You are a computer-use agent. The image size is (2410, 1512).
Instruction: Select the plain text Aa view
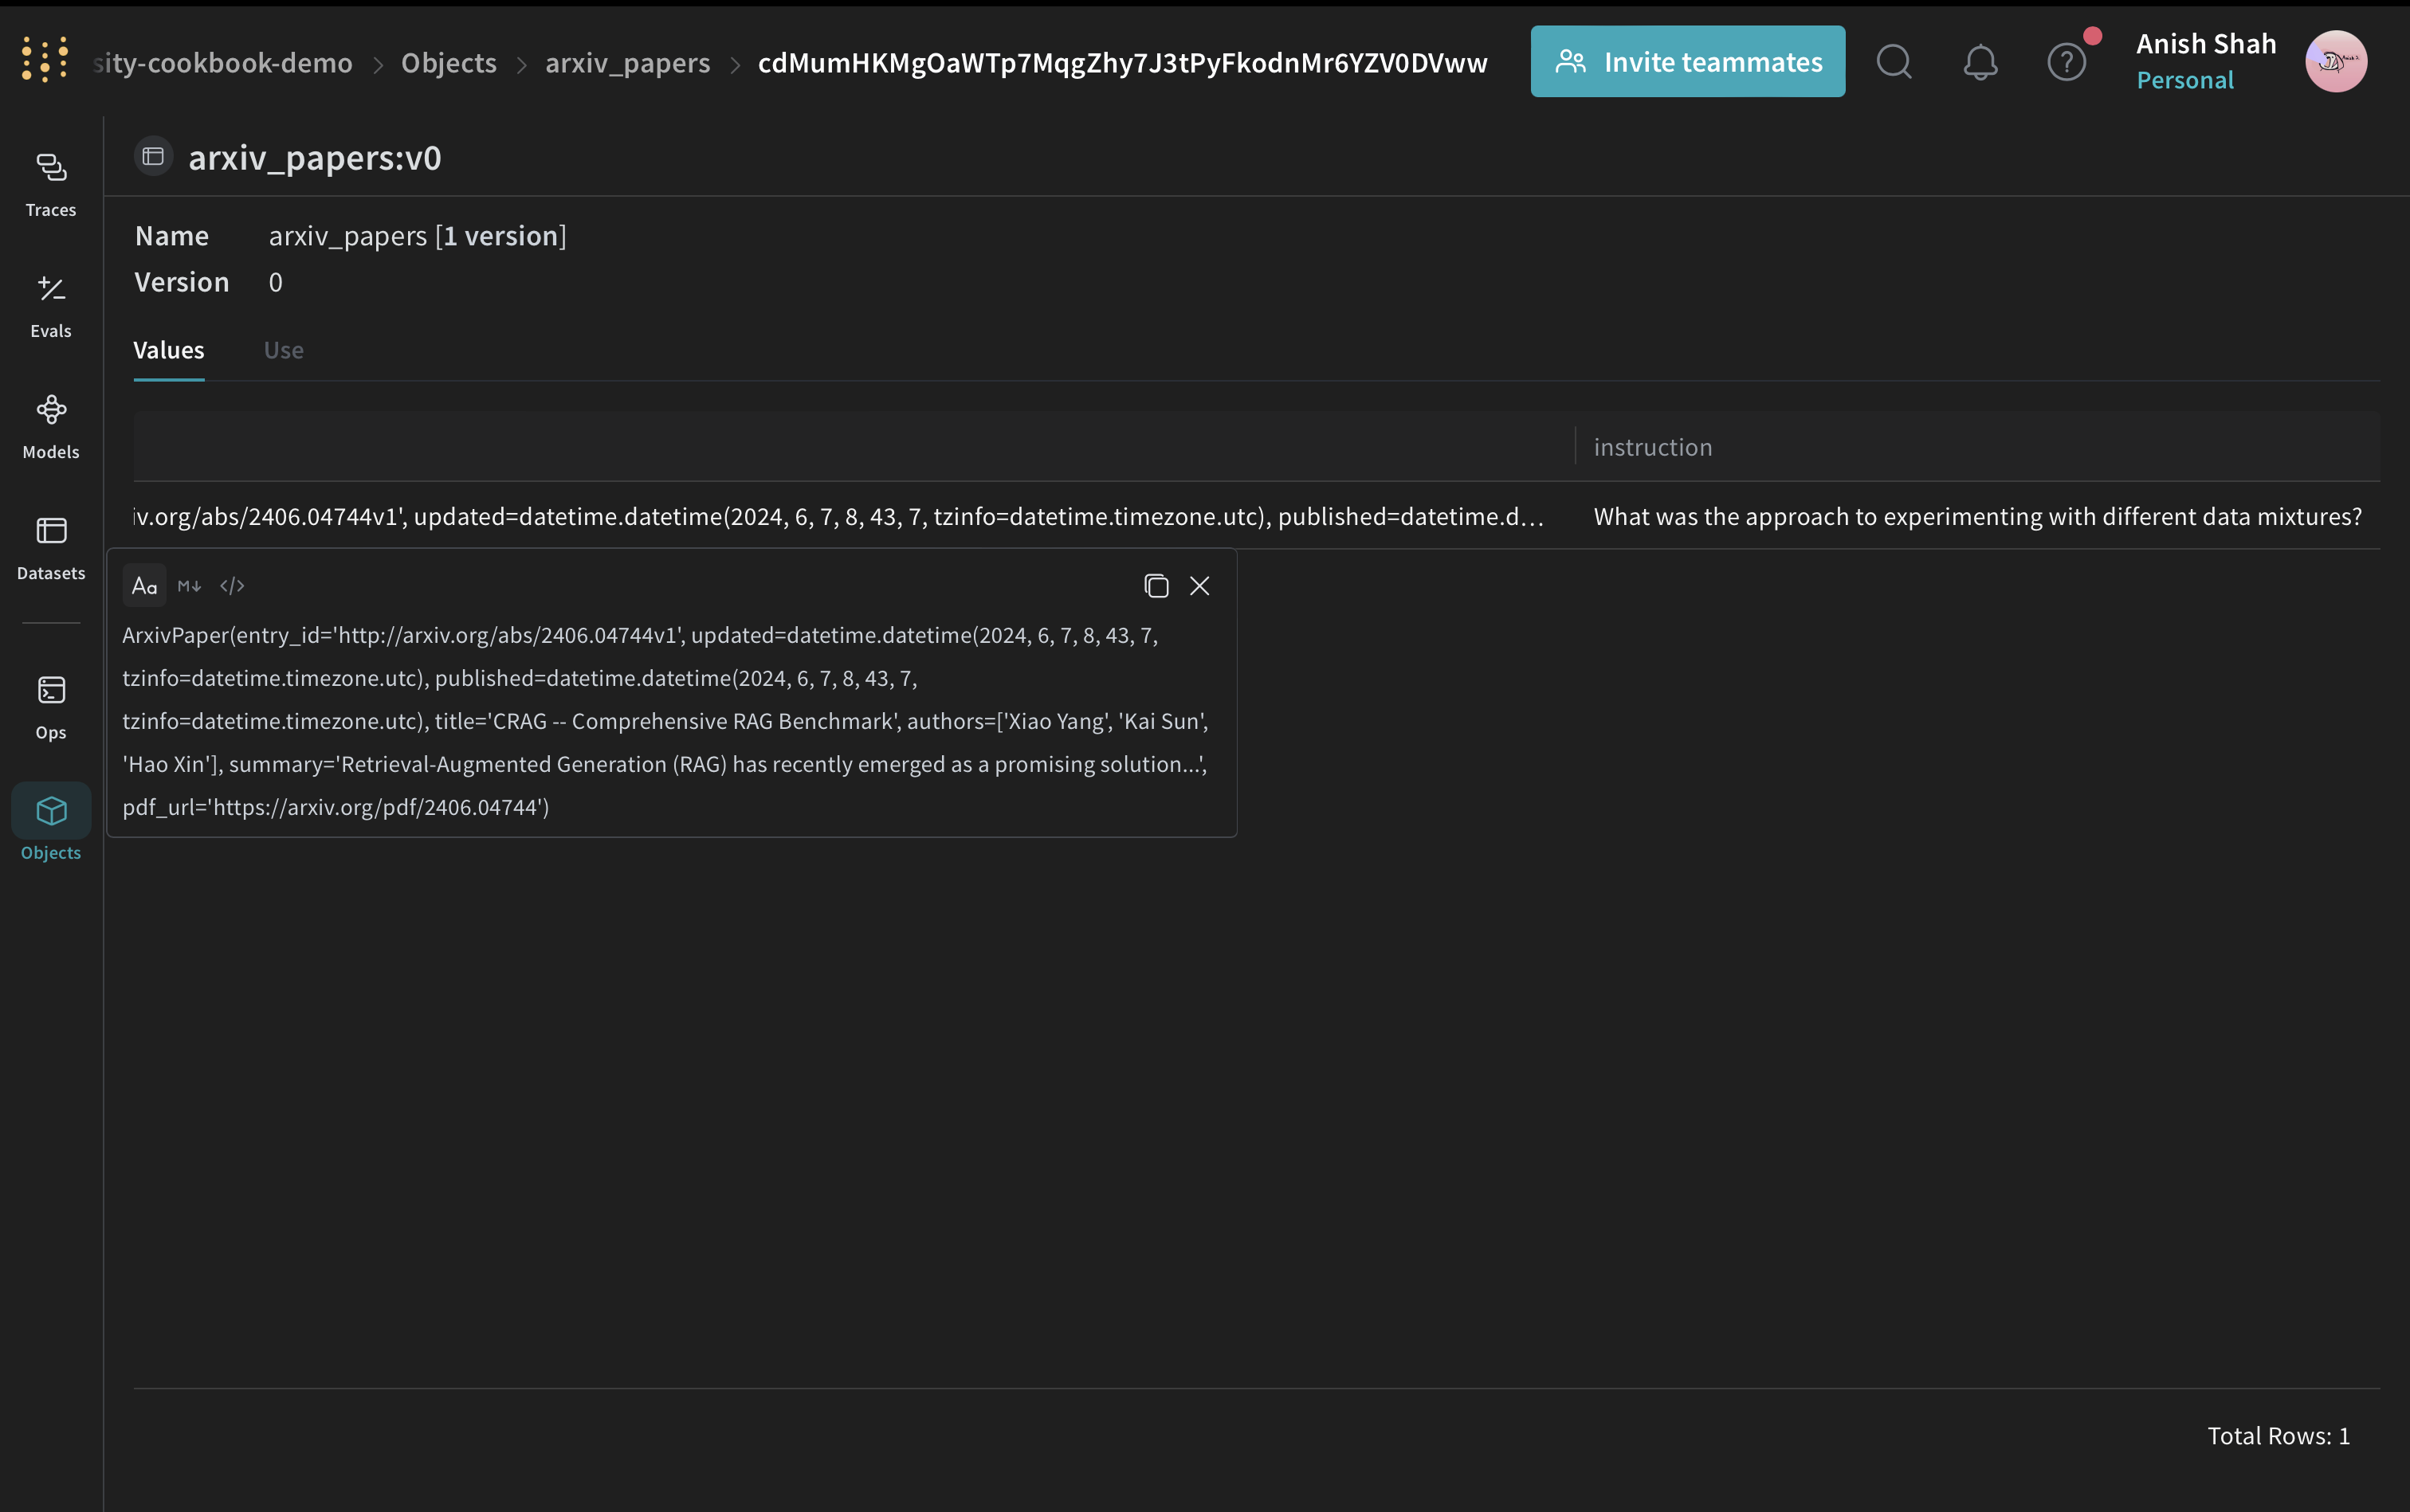coord(144,585)
